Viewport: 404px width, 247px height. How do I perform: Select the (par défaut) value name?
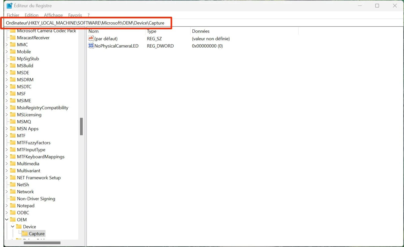(x=106, y=38)
